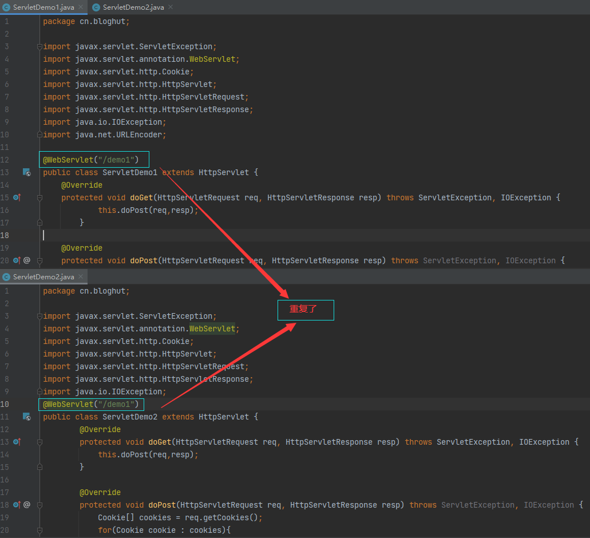Click the override gutter icon for ServletDemo1 doPost
The height and width of the screenshot is (538, 590).
(x=17, y=260)
